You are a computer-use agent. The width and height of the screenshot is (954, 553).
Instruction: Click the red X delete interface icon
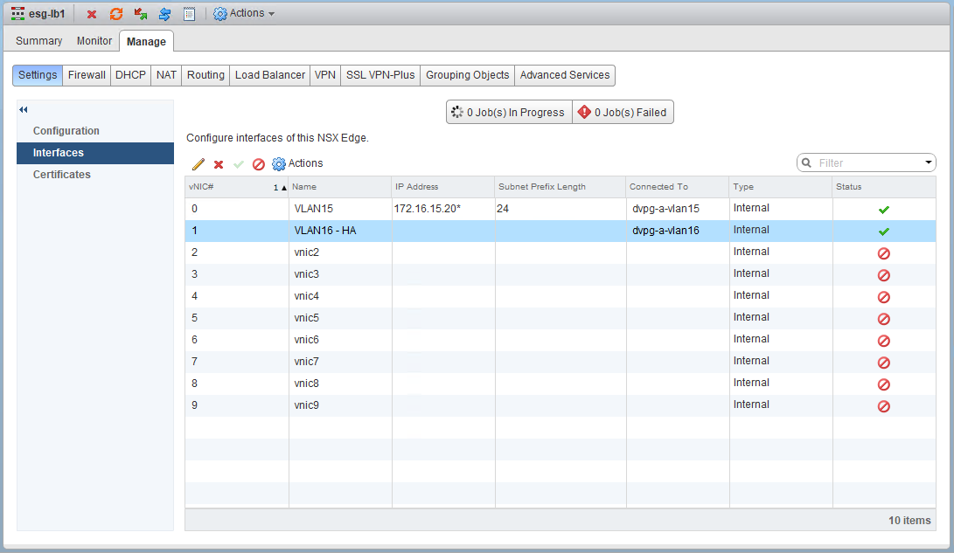click(219, 164)
